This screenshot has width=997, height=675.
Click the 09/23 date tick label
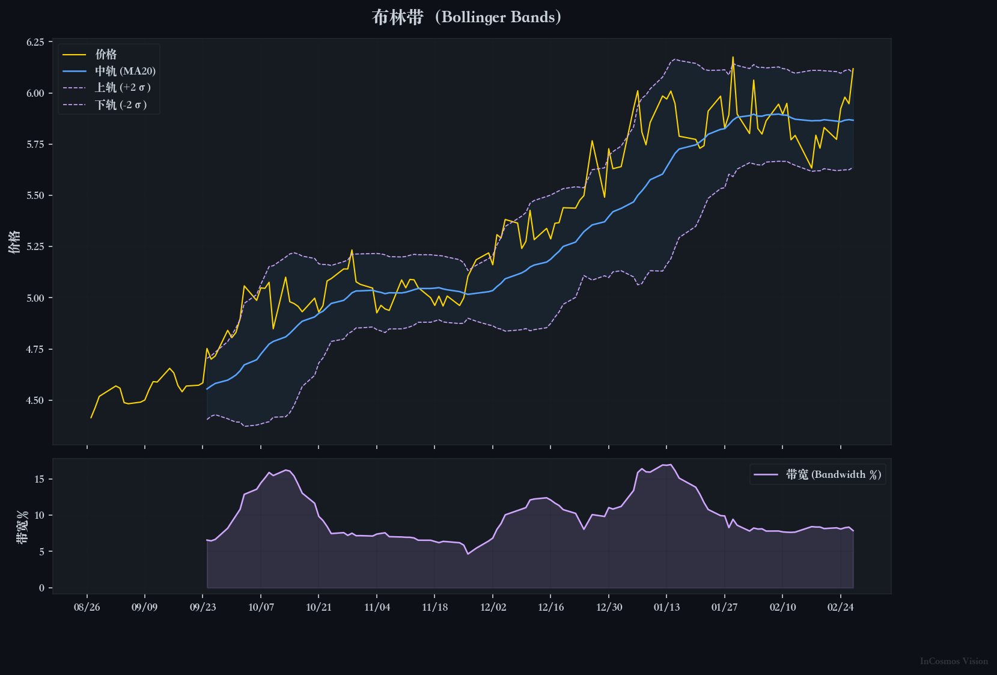pyautogui.click(x=203, y=607)
